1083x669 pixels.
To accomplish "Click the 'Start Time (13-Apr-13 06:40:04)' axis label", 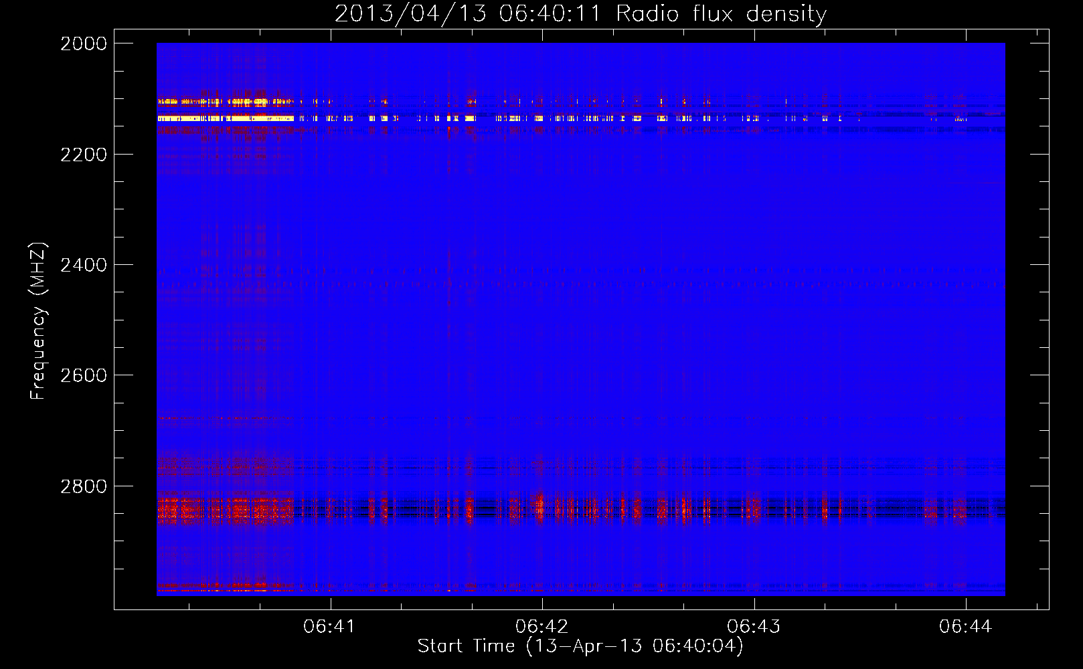I will tap(580, 646).
